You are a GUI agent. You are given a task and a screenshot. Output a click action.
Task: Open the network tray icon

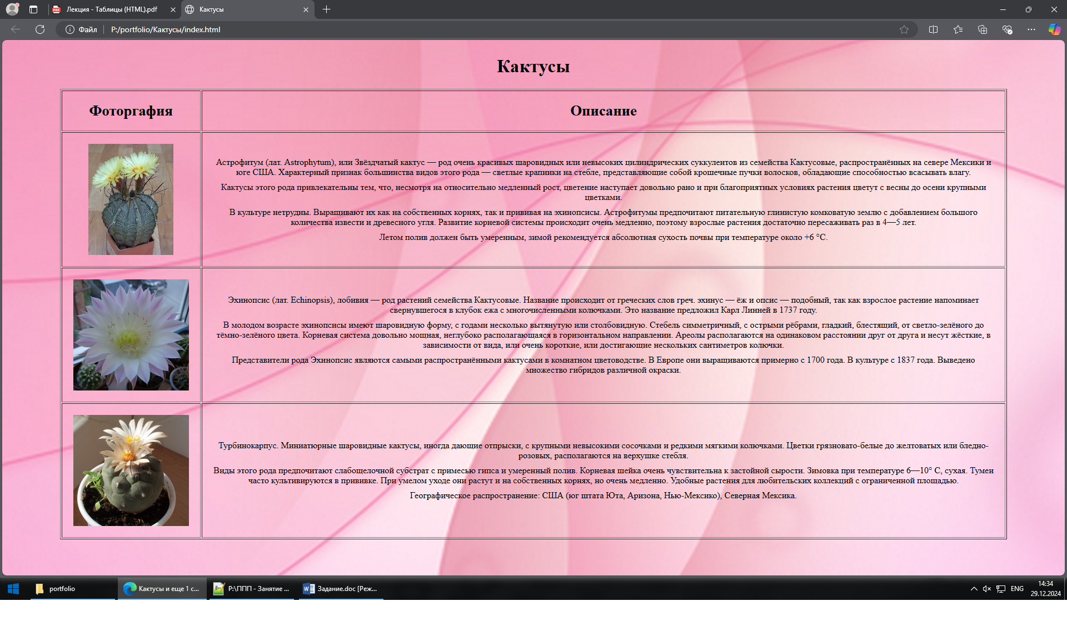click(x=1001, y=589)
